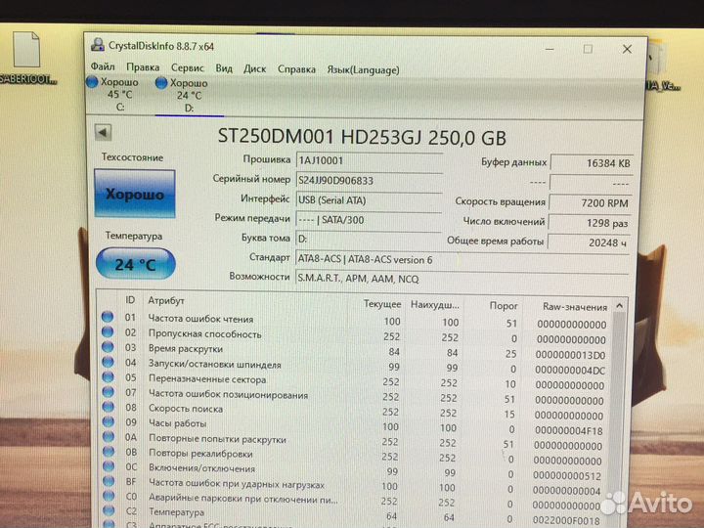Click the serial number field S24JJ90D906833
Screen dimensions: 704x528
pyautogui.click(x=369, y=181)
